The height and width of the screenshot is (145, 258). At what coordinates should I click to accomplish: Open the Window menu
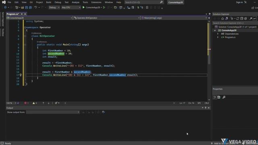[x=109, y=2]
